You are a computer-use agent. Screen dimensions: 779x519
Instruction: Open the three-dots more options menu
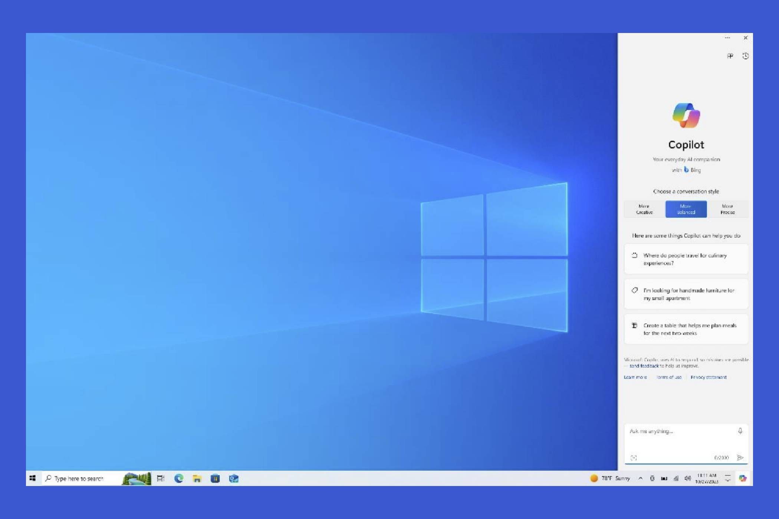[x=727, y=38]
